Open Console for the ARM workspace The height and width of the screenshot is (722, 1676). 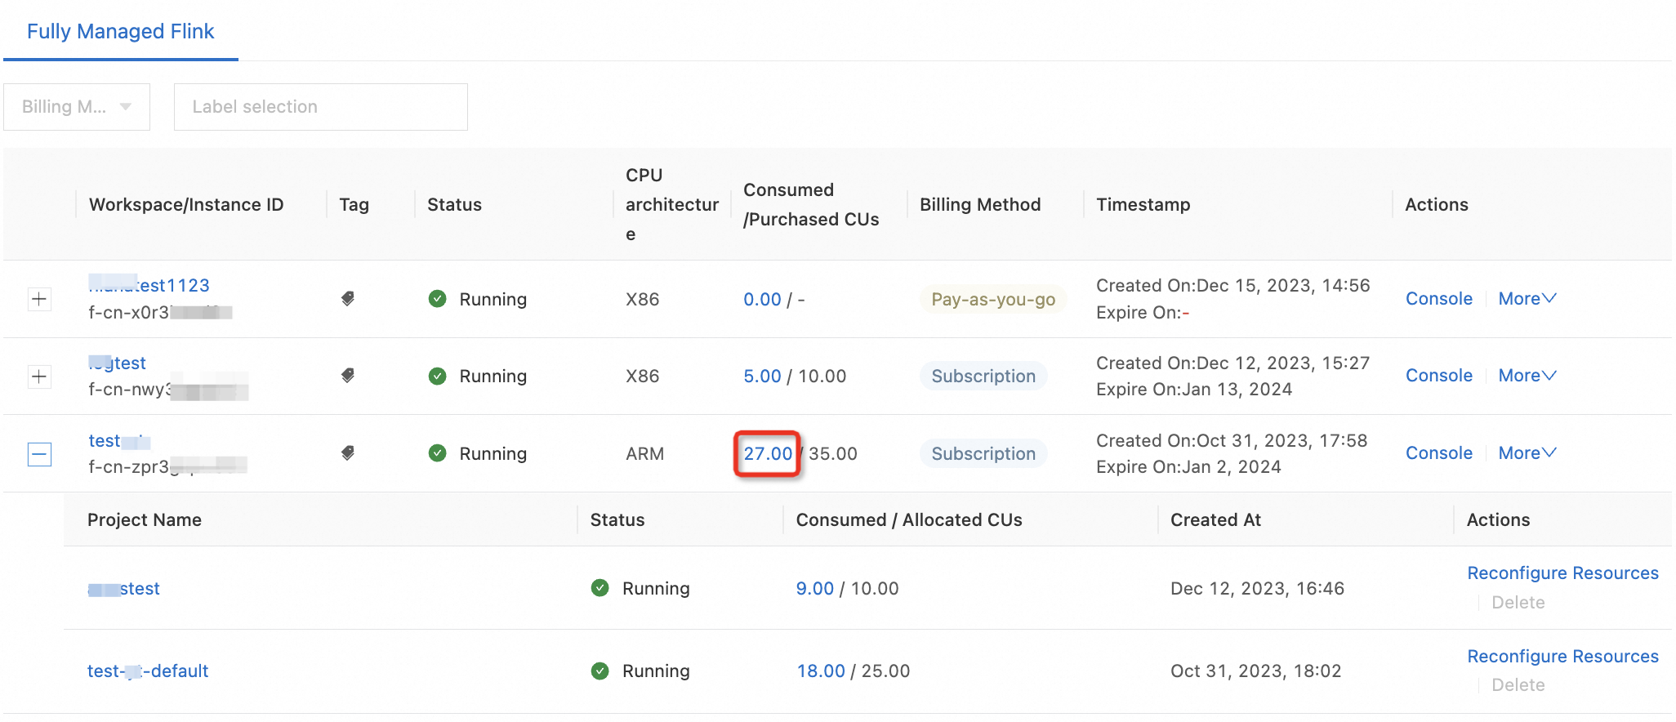pyautogui.click(x=1438, y=453)
